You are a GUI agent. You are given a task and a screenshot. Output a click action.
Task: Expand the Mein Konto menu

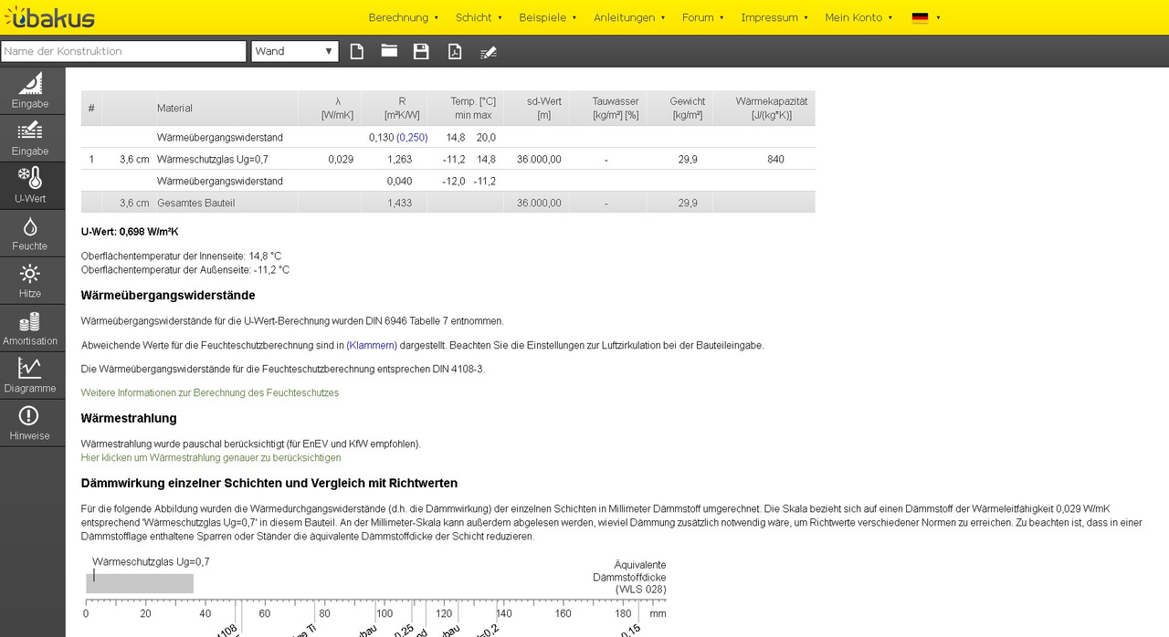(858, 17)
